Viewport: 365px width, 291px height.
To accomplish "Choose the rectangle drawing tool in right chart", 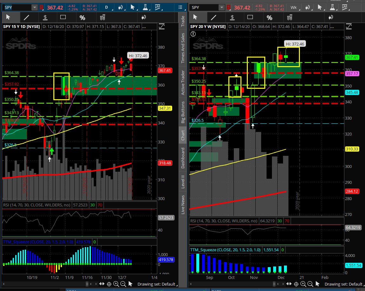I will tap(250, 17).
